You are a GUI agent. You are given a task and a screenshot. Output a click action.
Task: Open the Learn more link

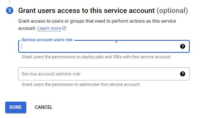49,28
